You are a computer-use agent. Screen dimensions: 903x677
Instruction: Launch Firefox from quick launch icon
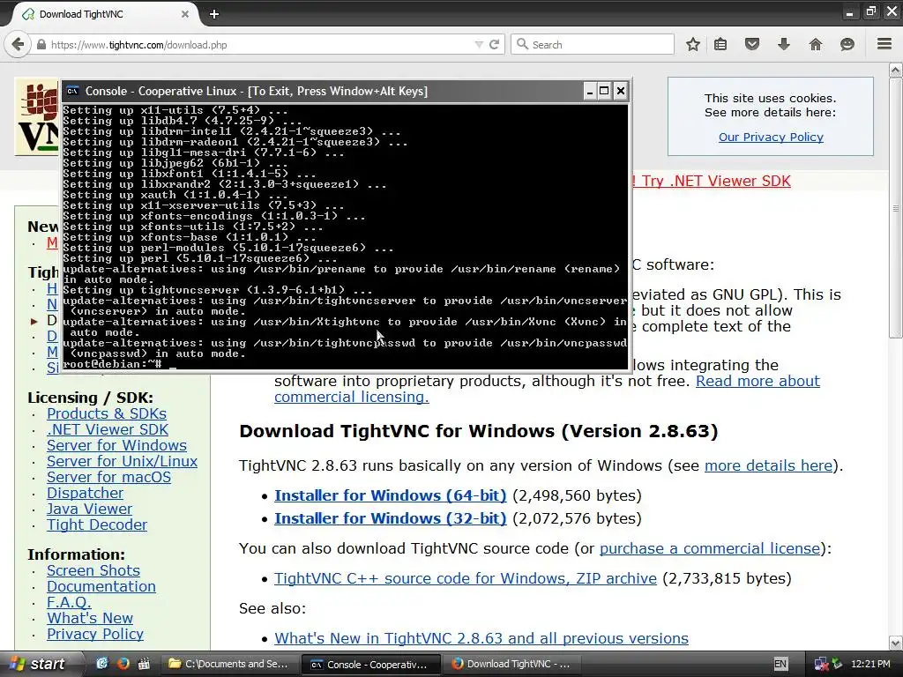[123, 664]
